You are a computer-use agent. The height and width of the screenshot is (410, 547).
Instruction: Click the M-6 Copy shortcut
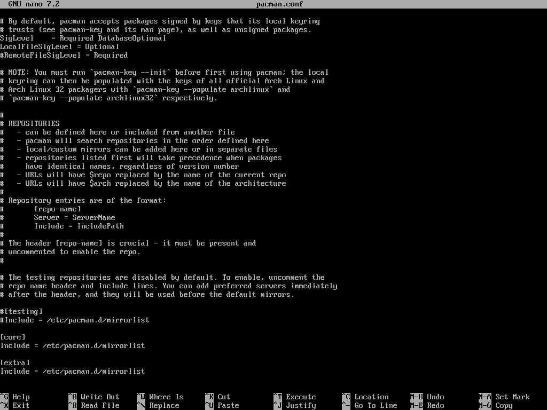(x=496, y=406)
